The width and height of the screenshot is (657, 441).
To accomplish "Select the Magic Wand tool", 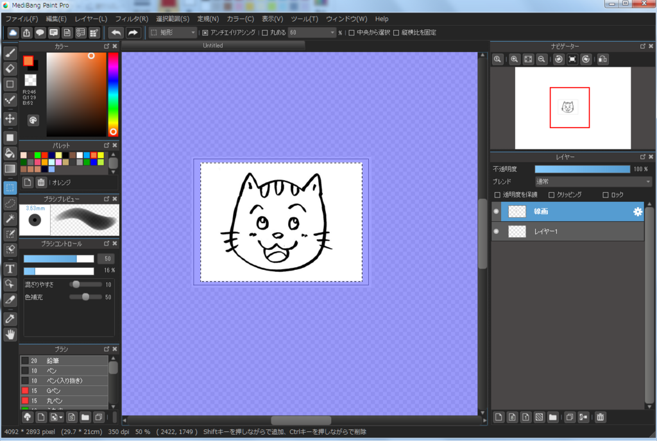I will tap(10, 219).
